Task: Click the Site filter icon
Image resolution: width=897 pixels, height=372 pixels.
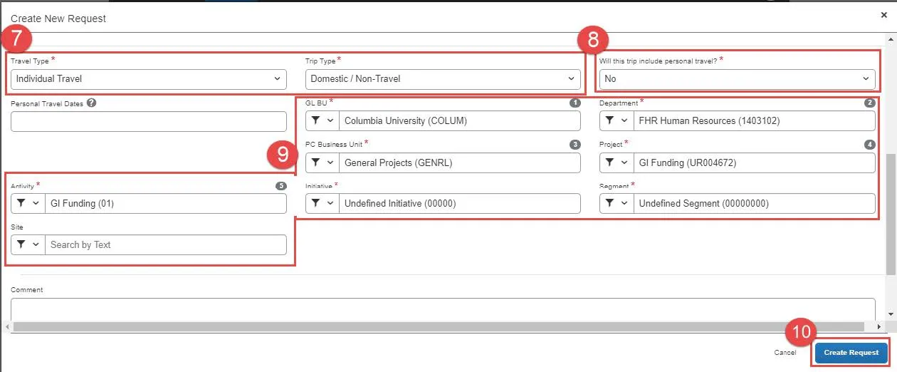Action: click(21, 245)
